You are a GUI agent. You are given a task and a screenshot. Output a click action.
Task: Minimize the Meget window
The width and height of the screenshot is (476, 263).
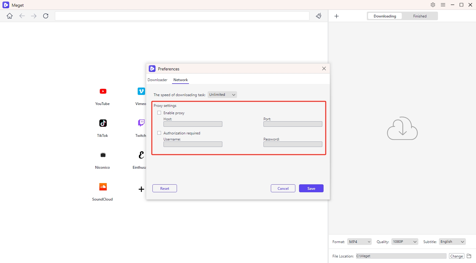[x=452, y=5]
